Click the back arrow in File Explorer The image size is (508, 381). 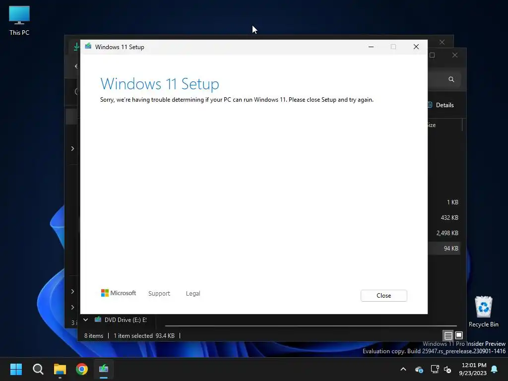pos(76,66)
